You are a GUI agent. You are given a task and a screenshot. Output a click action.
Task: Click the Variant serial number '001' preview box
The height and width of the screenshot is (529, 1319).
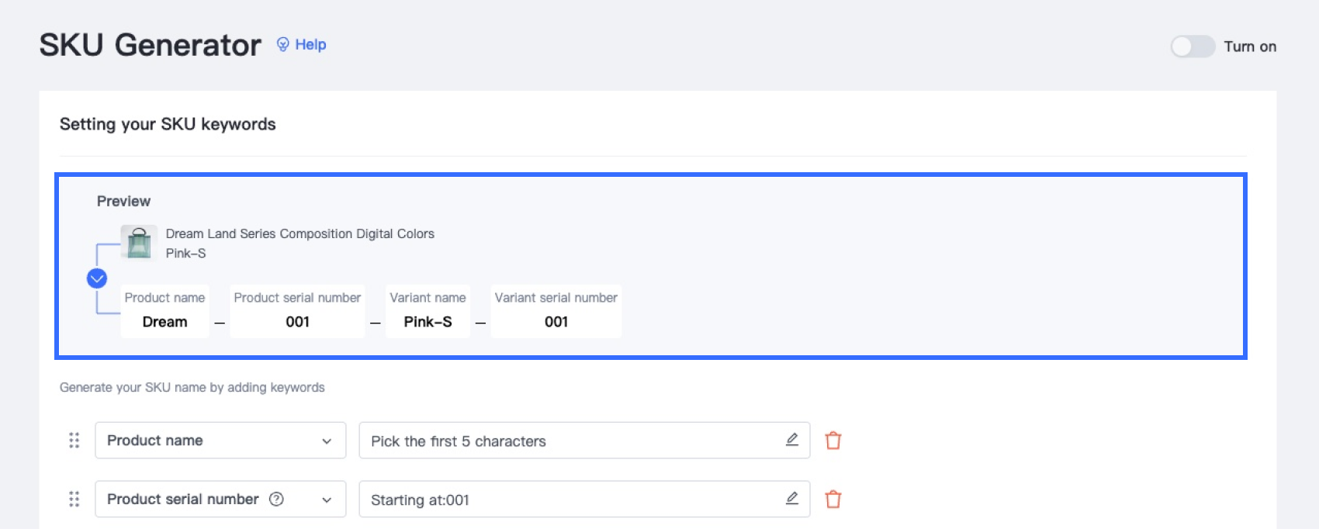coord(556,311)
